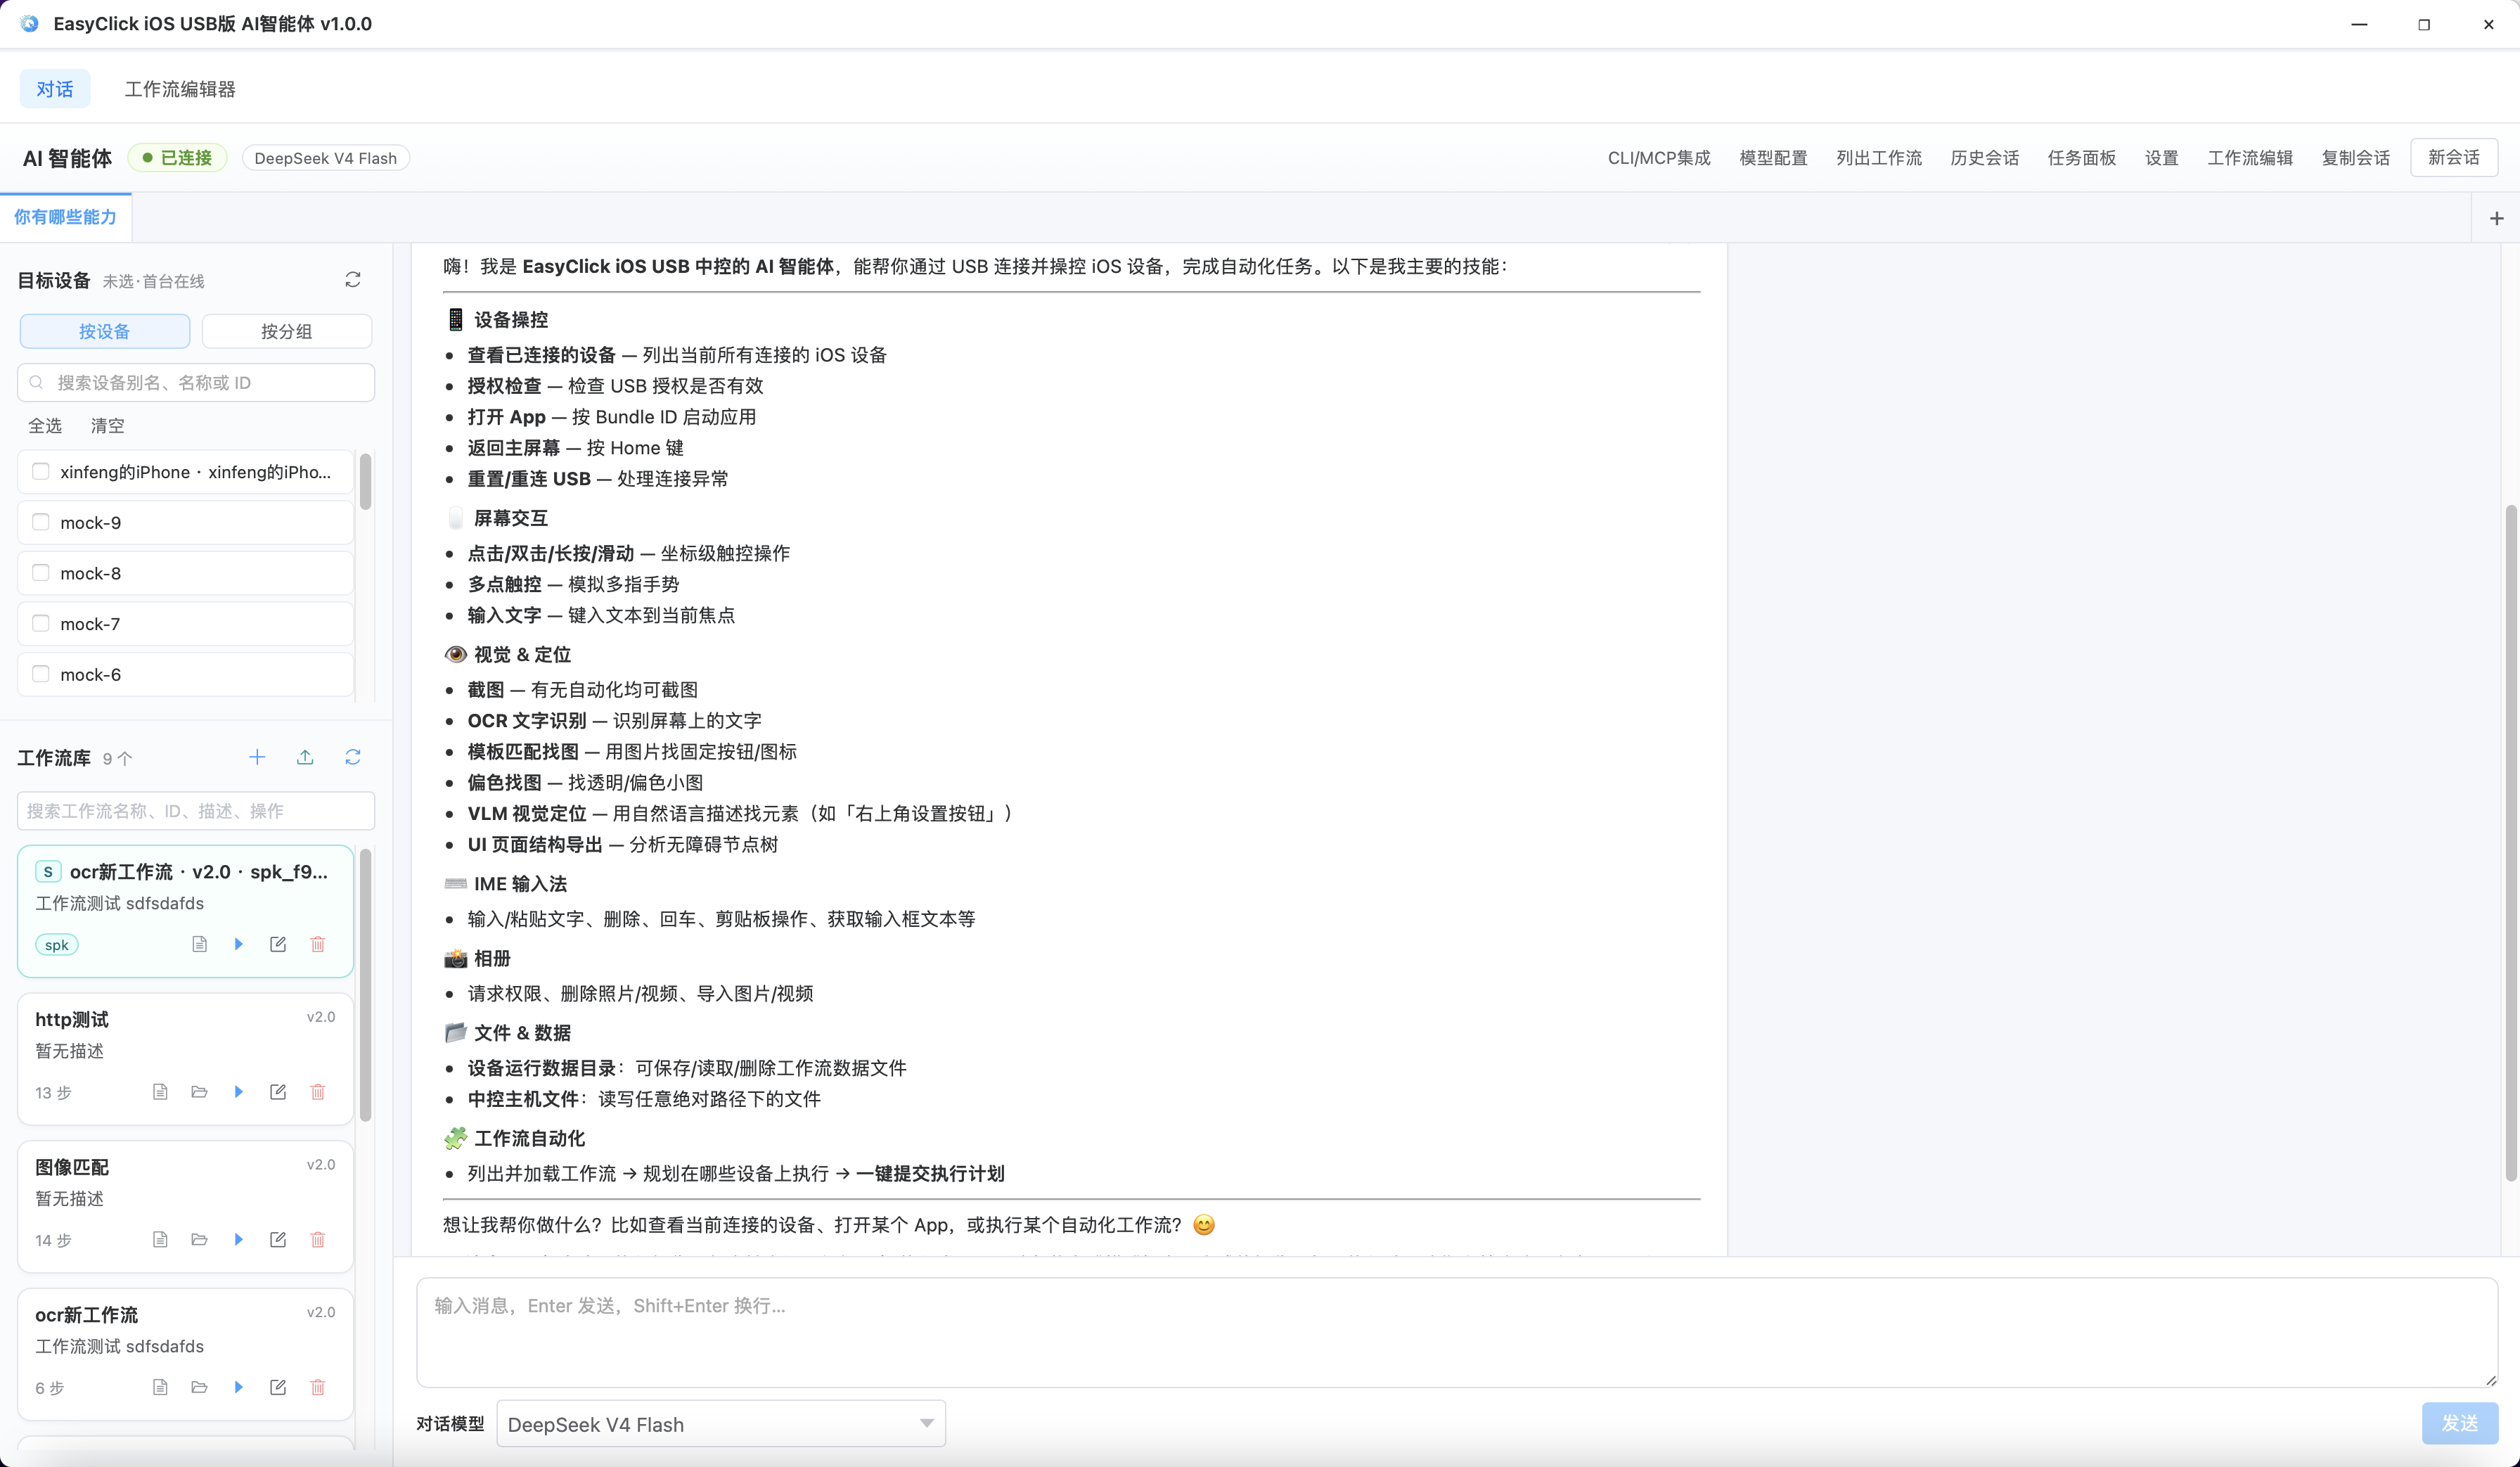The height and width of the screenshot is (1467, 2520).
Task: View document of 图像匹配 workflow
Action: coord(160,1240)
